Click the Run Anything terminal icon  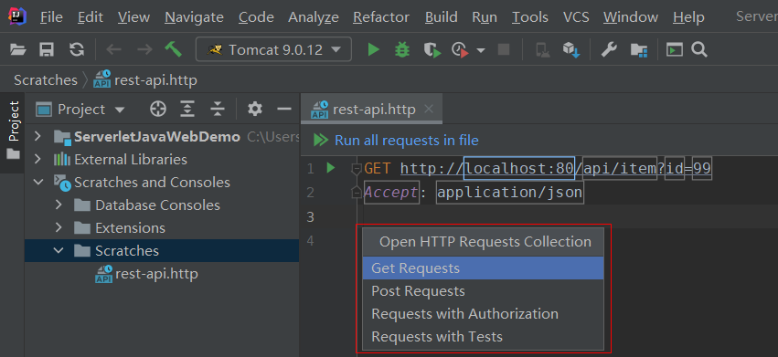click(x=675, y=49)
